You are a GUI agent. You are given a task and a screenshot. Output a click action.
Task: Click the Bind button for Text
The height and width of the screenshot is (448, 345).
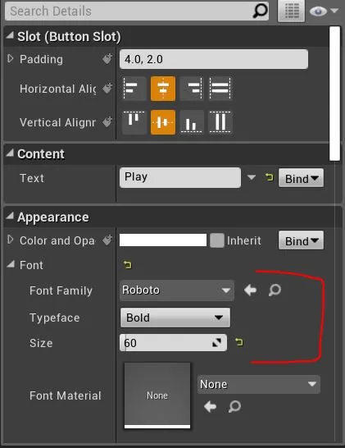coord(301,178)
